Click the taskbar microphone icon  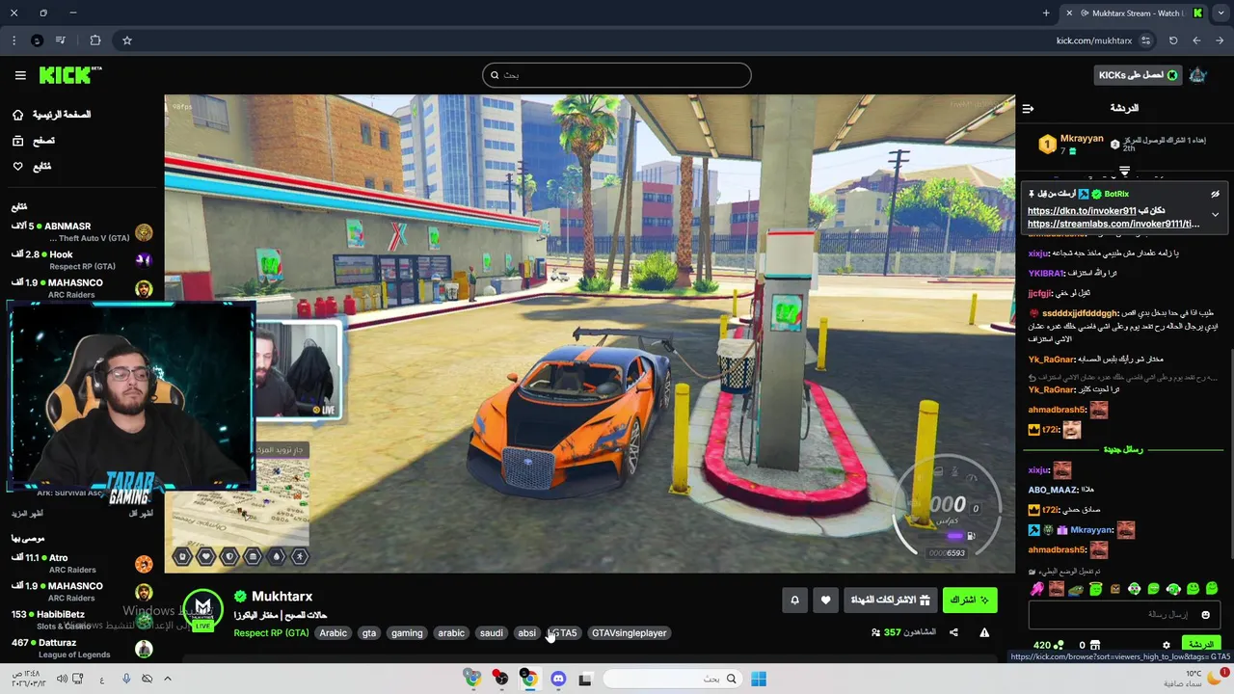click(x=126, y=679)
